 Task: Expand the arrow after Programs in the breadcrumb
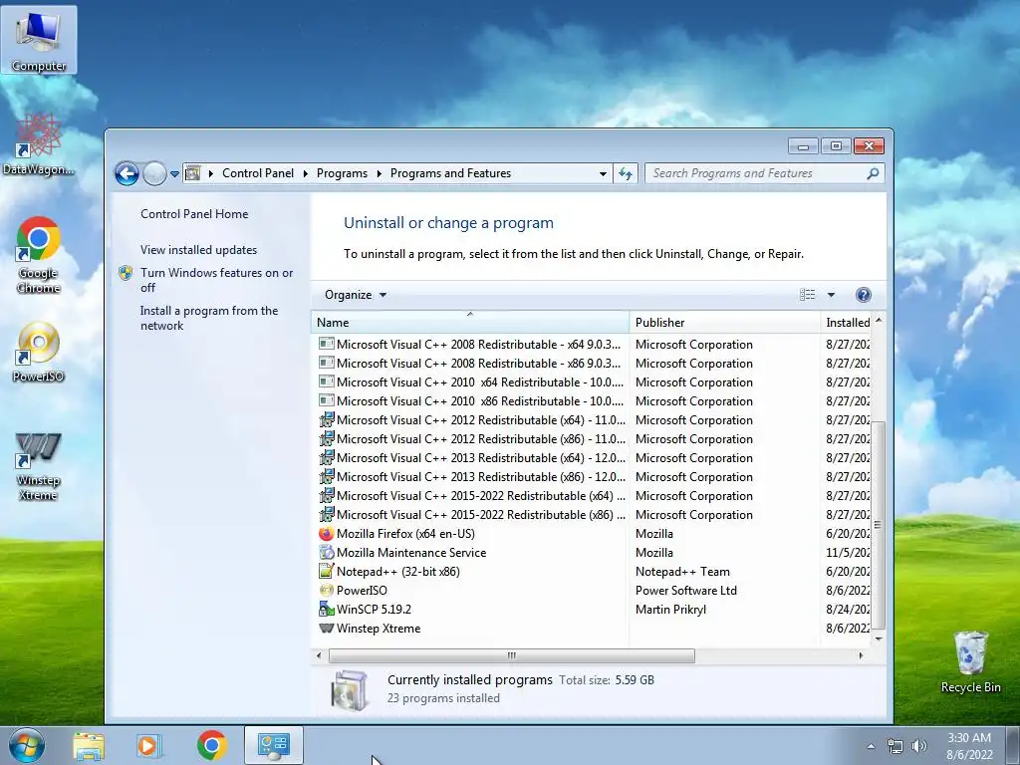tap(379, 173)
